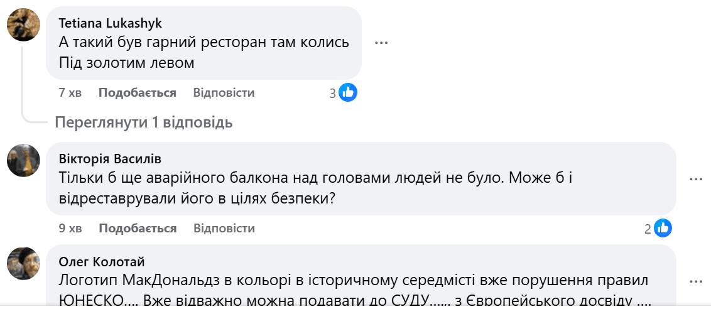Open Tetiana Lukashyk's profile name link
Screen dimensions: 711x309
tap(110, 23)
